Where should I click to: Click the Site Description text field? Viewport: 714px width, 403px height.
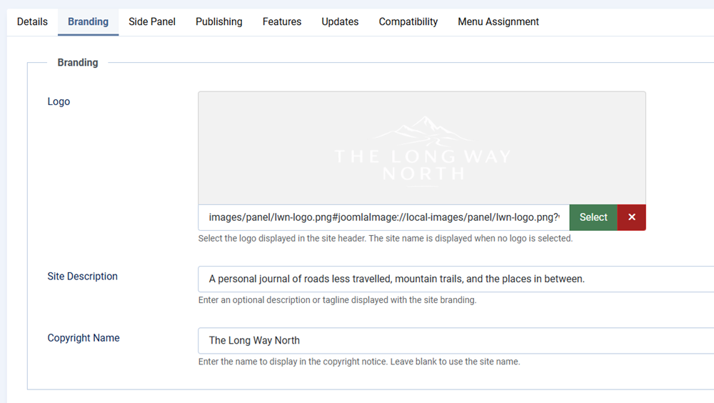(x=456, y=279)
